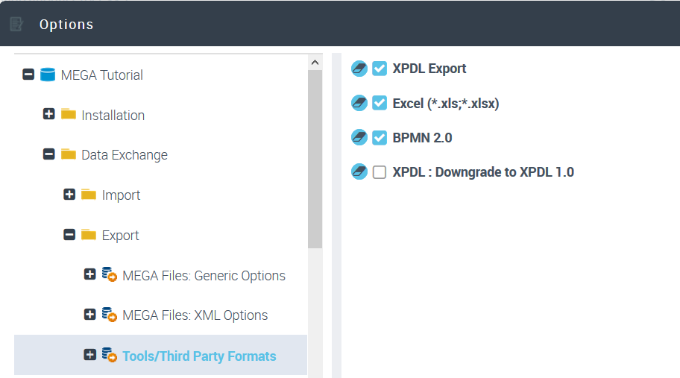
Task: Click the Installation folder icon
Action: (69, 115)
